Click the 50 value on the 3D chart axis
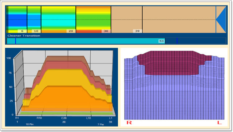Image resolution: width=233 pixels, height=132 pixels. 11,87
